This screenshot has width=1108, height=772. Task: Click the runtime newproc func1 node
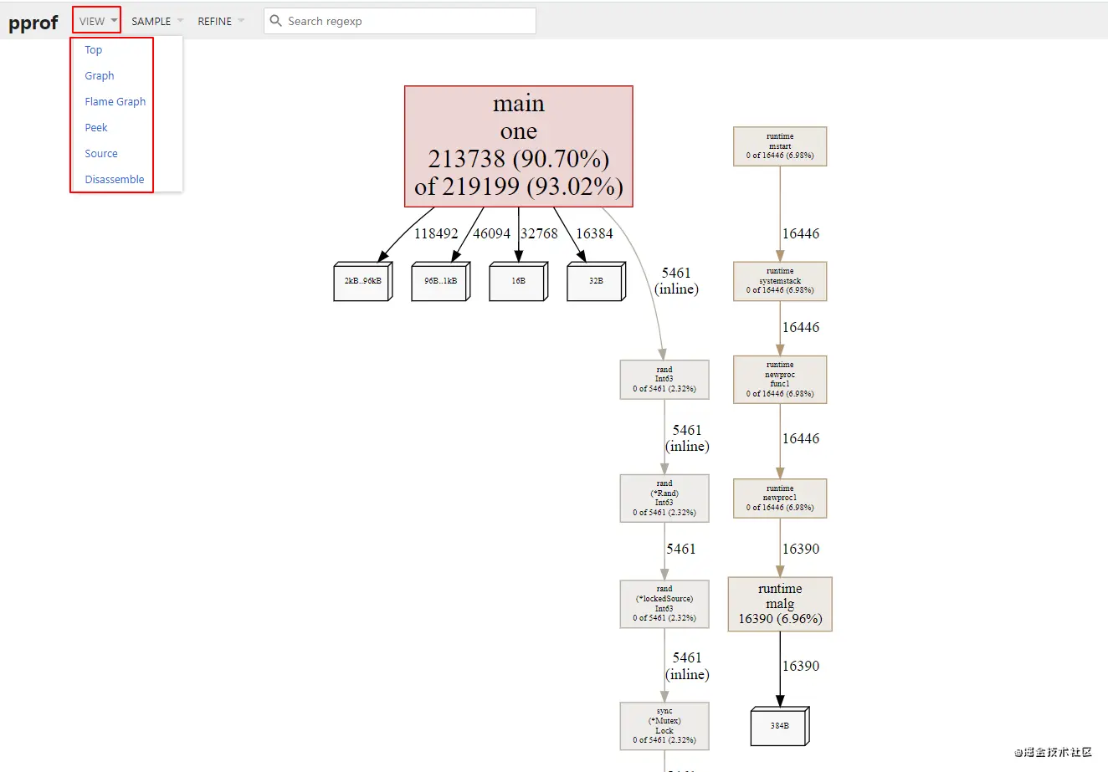click(780, 380)
